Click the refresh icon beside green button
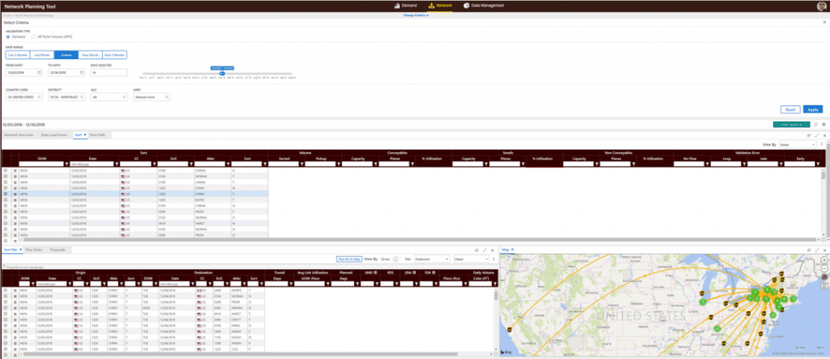 817,125
